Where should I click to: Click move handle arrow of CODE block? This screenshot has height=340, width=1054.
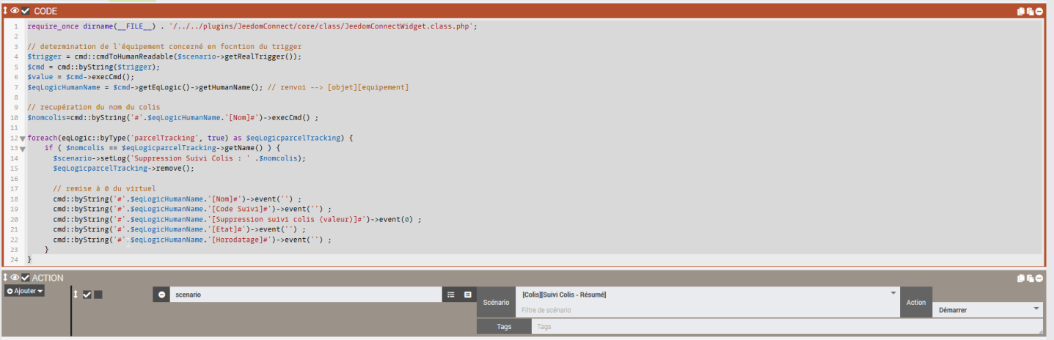(x=5, y=11)
